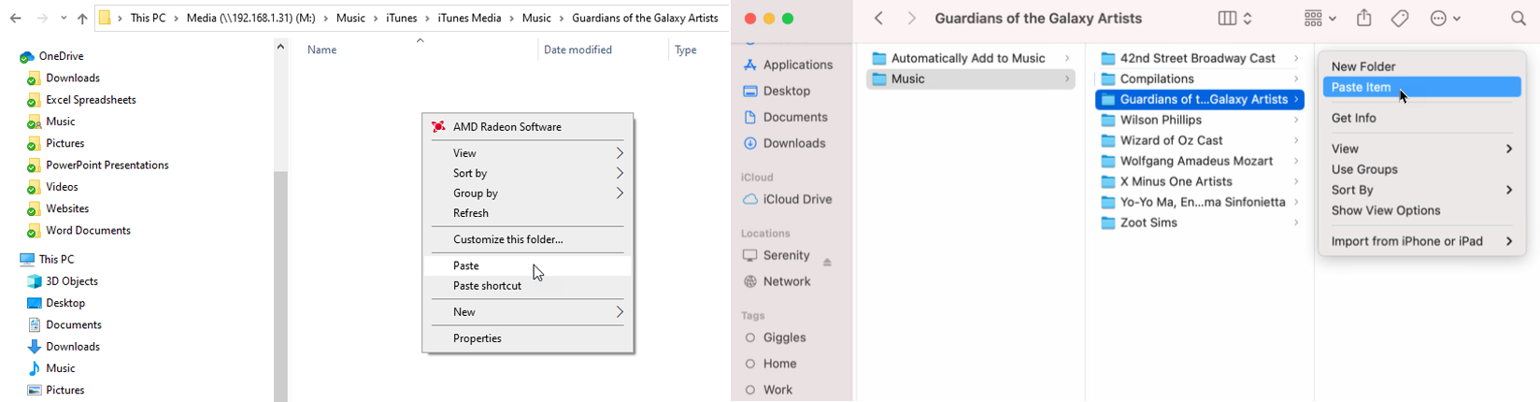Expand the New submenu in context menu
This screenshot has height=402, width=1540.
pyautogui.click(x=528, y=312)
